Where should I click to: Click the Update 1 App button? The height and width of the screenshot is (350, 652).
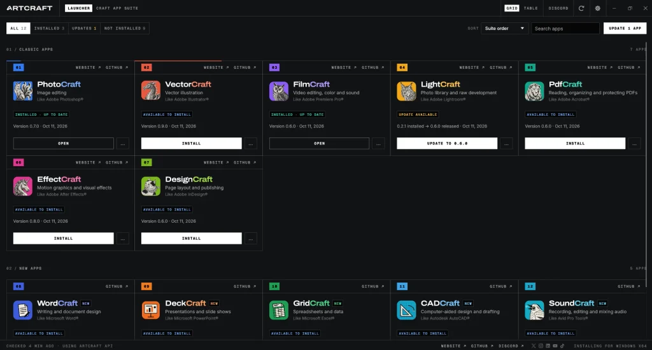625,28
